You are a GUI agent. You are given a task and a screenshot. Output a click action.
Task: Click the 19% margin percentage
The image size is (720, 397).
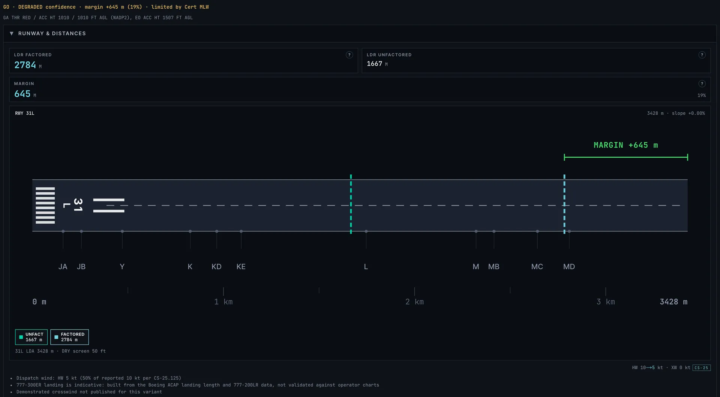[702, 96]
